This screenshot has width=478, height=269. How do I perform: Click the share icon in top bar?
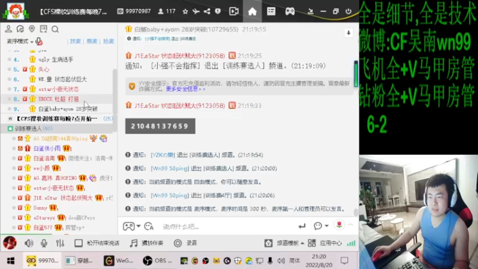[207, 11]
